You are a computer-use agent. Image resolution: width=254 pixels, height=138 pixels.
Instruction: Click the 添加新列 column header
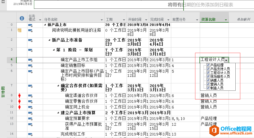244,20
